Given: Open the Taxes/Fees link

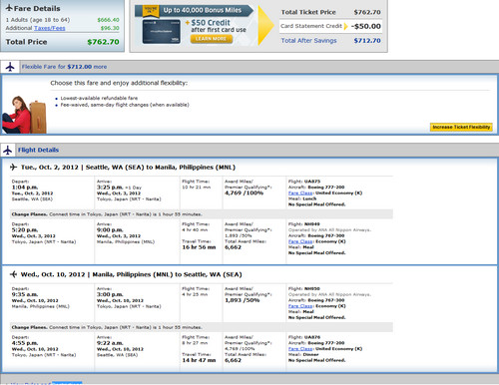Looking at the screenshot, I should pyautogui.click(x=50, y=28).
